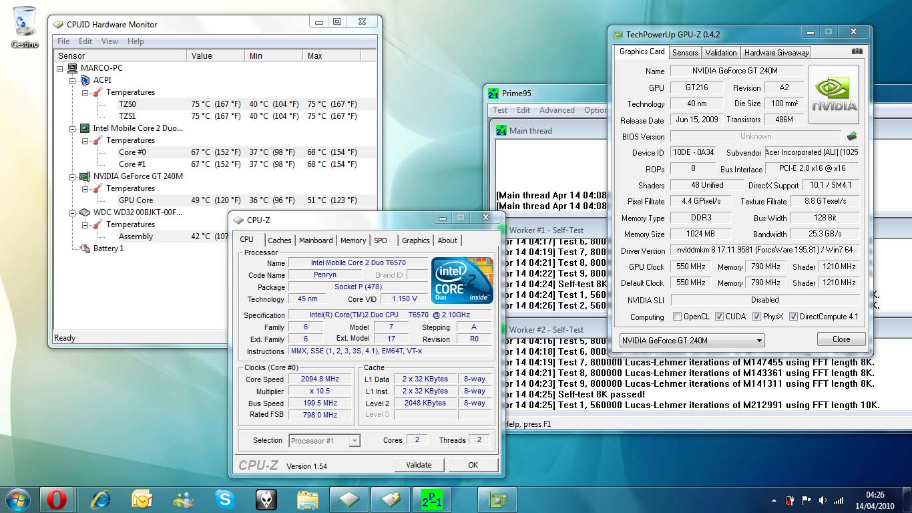The image size is (912, 513).
Task: Open Windows Live Messenger taskbar icon
Action: click(x=183, y=499)
